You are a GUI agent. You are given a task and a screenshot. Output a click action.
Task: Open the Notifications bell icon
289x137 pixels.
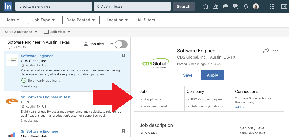(246, 6)
